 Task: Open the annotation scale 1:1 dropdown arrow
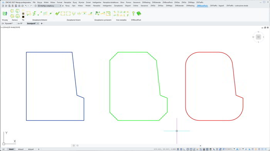point(243,149)
